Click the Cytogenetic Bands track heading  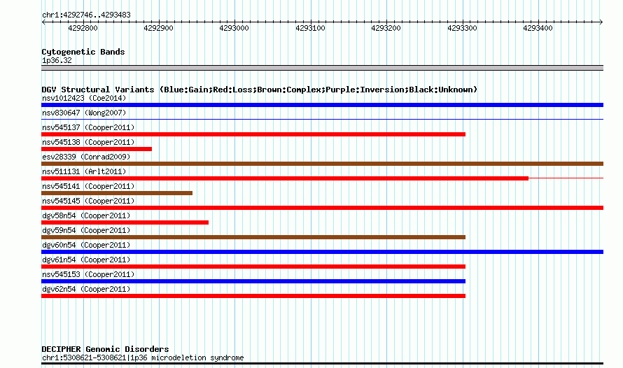[x=83, y=52]
